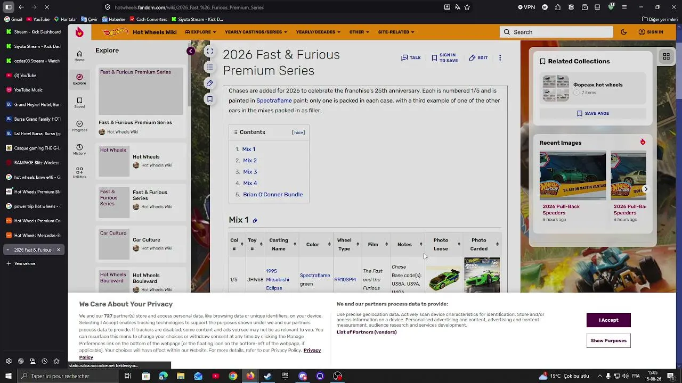682x383 pixels.
Task: Open the article Talk page
Action: point(411,57)
